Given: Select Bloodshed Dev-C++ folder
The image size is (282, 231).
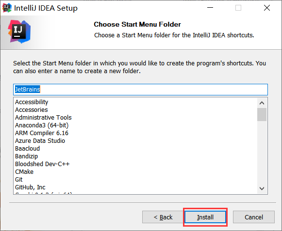Looking at the screenshot, I should pyautogui.click(x=42, y=164).
